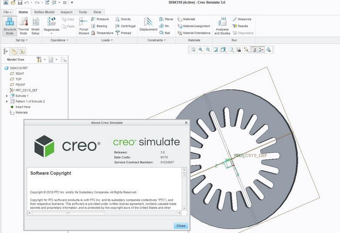Add a Pressure load
Screen dimensions: 340x233
click(x=100, y=19)
